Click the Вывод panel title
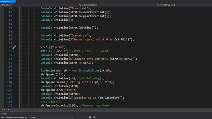Image resolution: width=212 pixels, height=119 pixels. pos(3,114)
